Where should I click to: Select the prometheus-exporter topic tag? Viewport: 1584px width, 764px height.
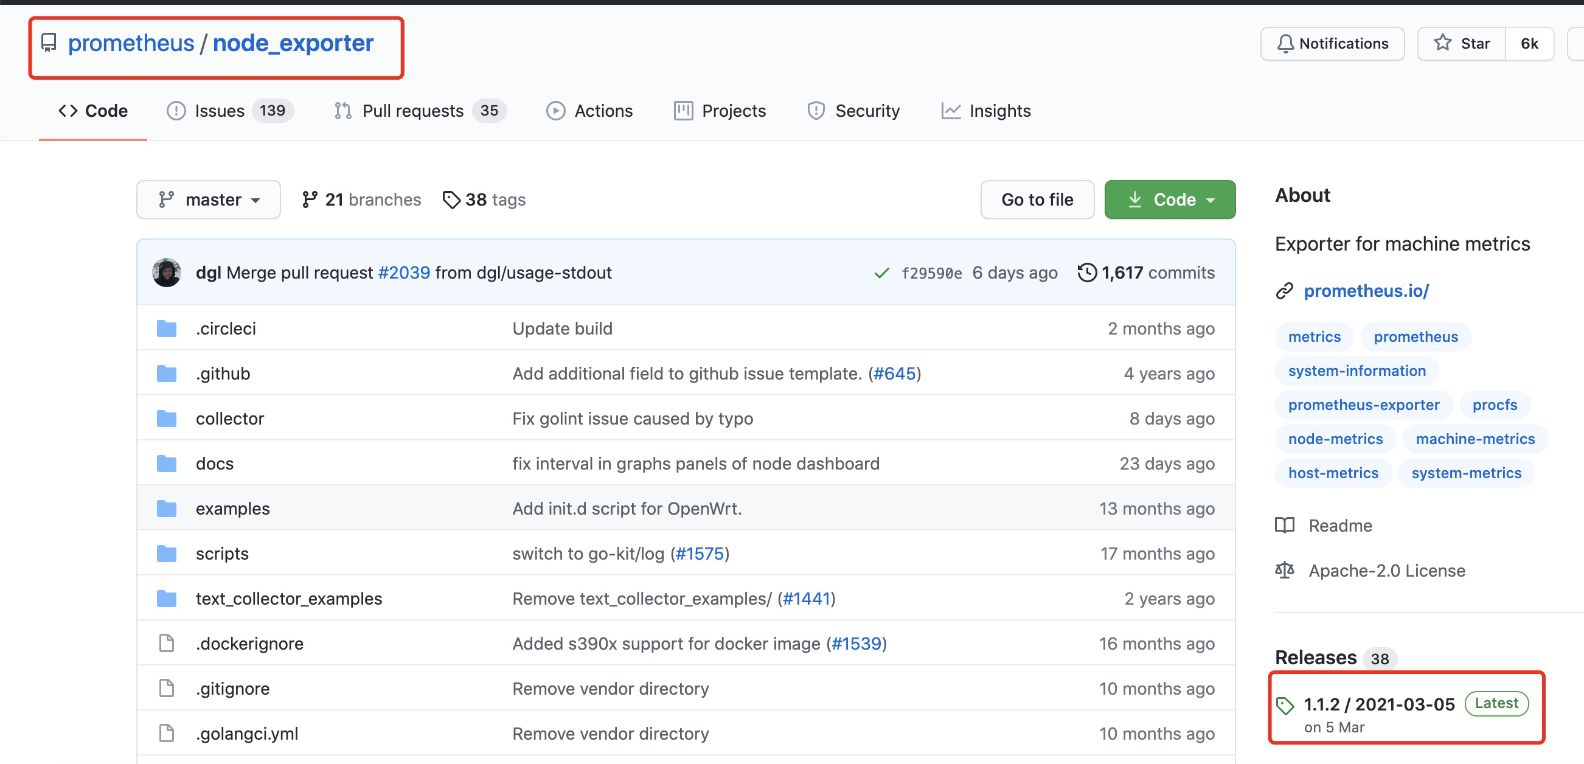pos(1363,405)
